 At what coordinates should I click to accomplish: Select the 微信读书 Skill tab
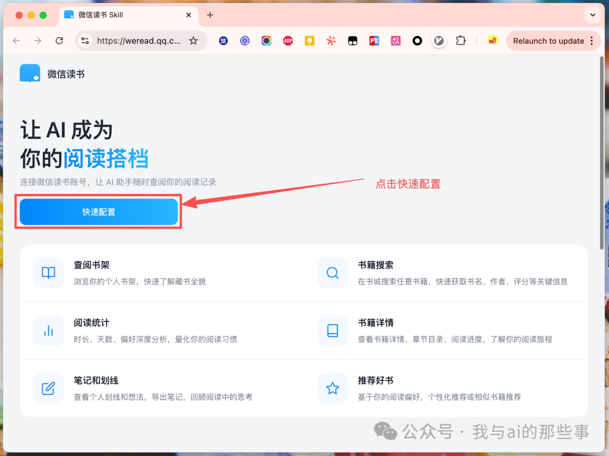click(x=128, y=15)
